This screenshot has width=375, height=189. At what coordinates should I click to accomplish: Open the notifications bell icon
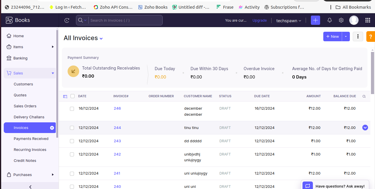click(329, 20)
